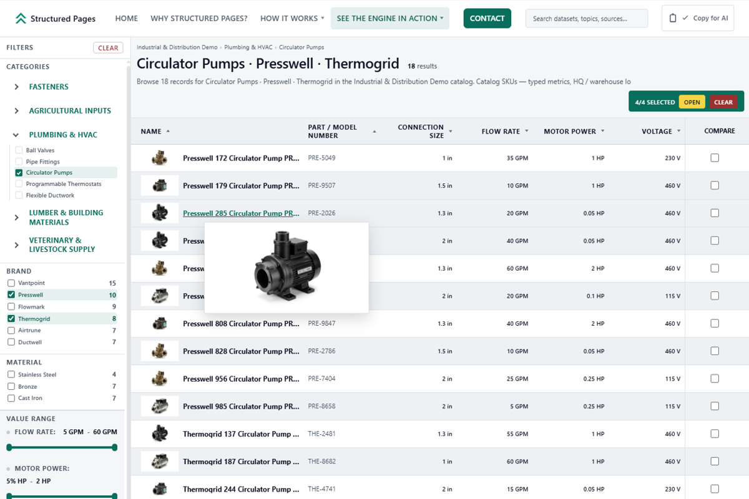Clear all sidebar filters
The image size is (749, 499).
point(108,48)
